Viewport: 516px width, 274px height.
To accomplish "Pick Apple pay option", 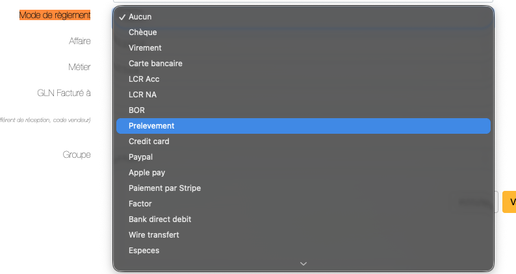I will point(147,173).
